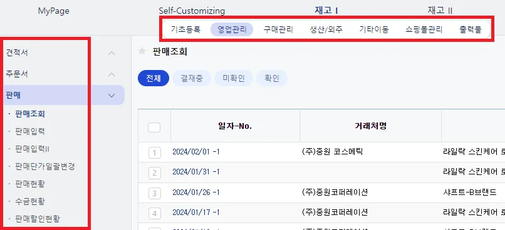
Task: Select row 2 checkbox
Action: point(155,173)
